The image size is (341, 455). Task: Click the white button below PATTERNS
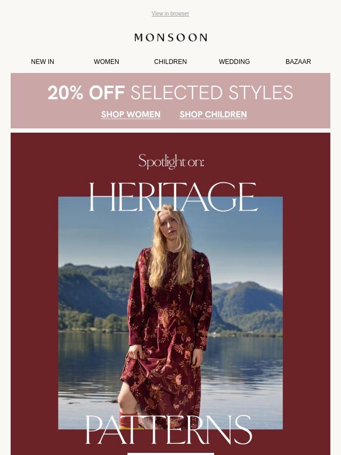[170, 454]
